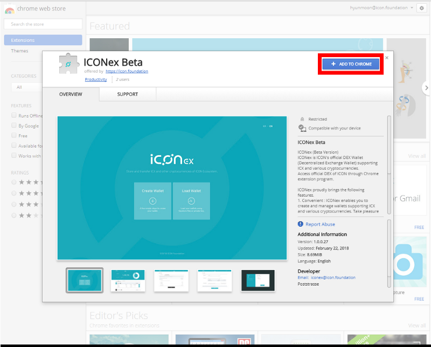Select the five-star rating filter
431x347 pixels.
[14, 182]
